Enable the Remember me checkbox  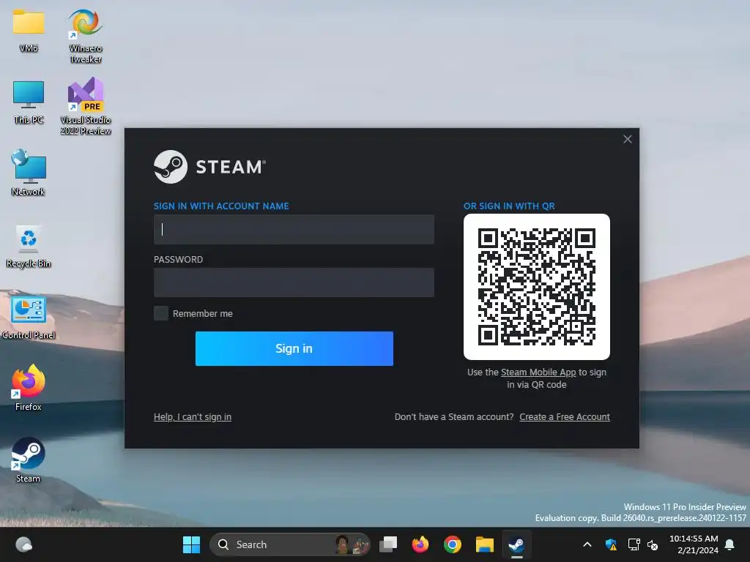tap(160, 313)
